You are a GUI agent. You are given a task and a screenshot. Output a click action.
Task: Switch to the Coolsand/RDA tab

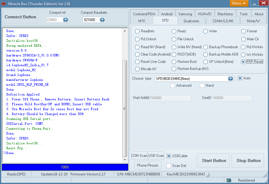(144, 14)
